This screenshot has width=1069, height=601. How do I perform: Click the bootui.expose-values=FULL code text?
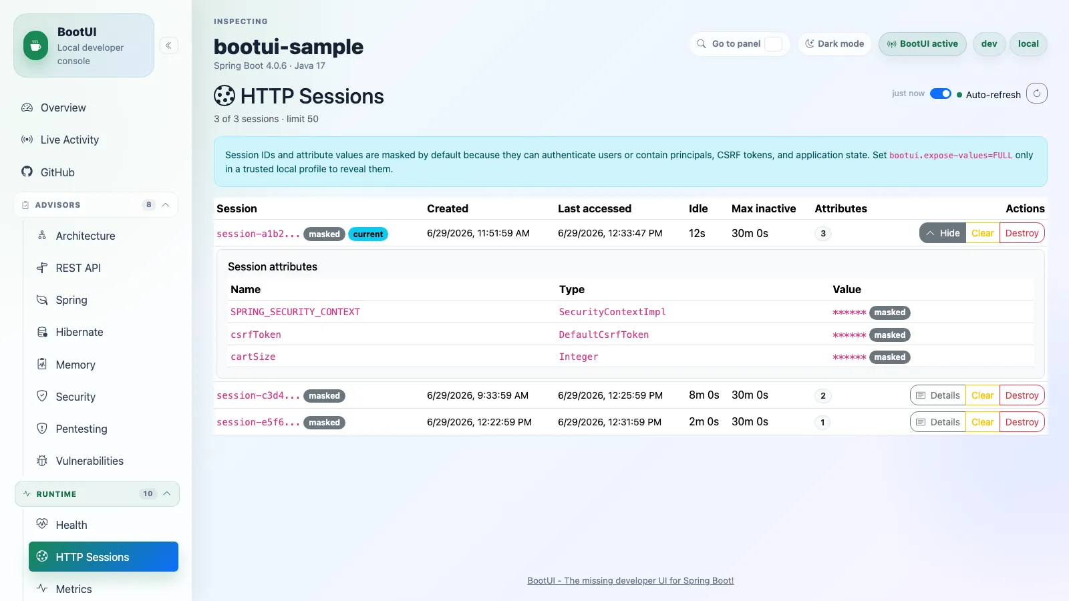tap(951, 156)
